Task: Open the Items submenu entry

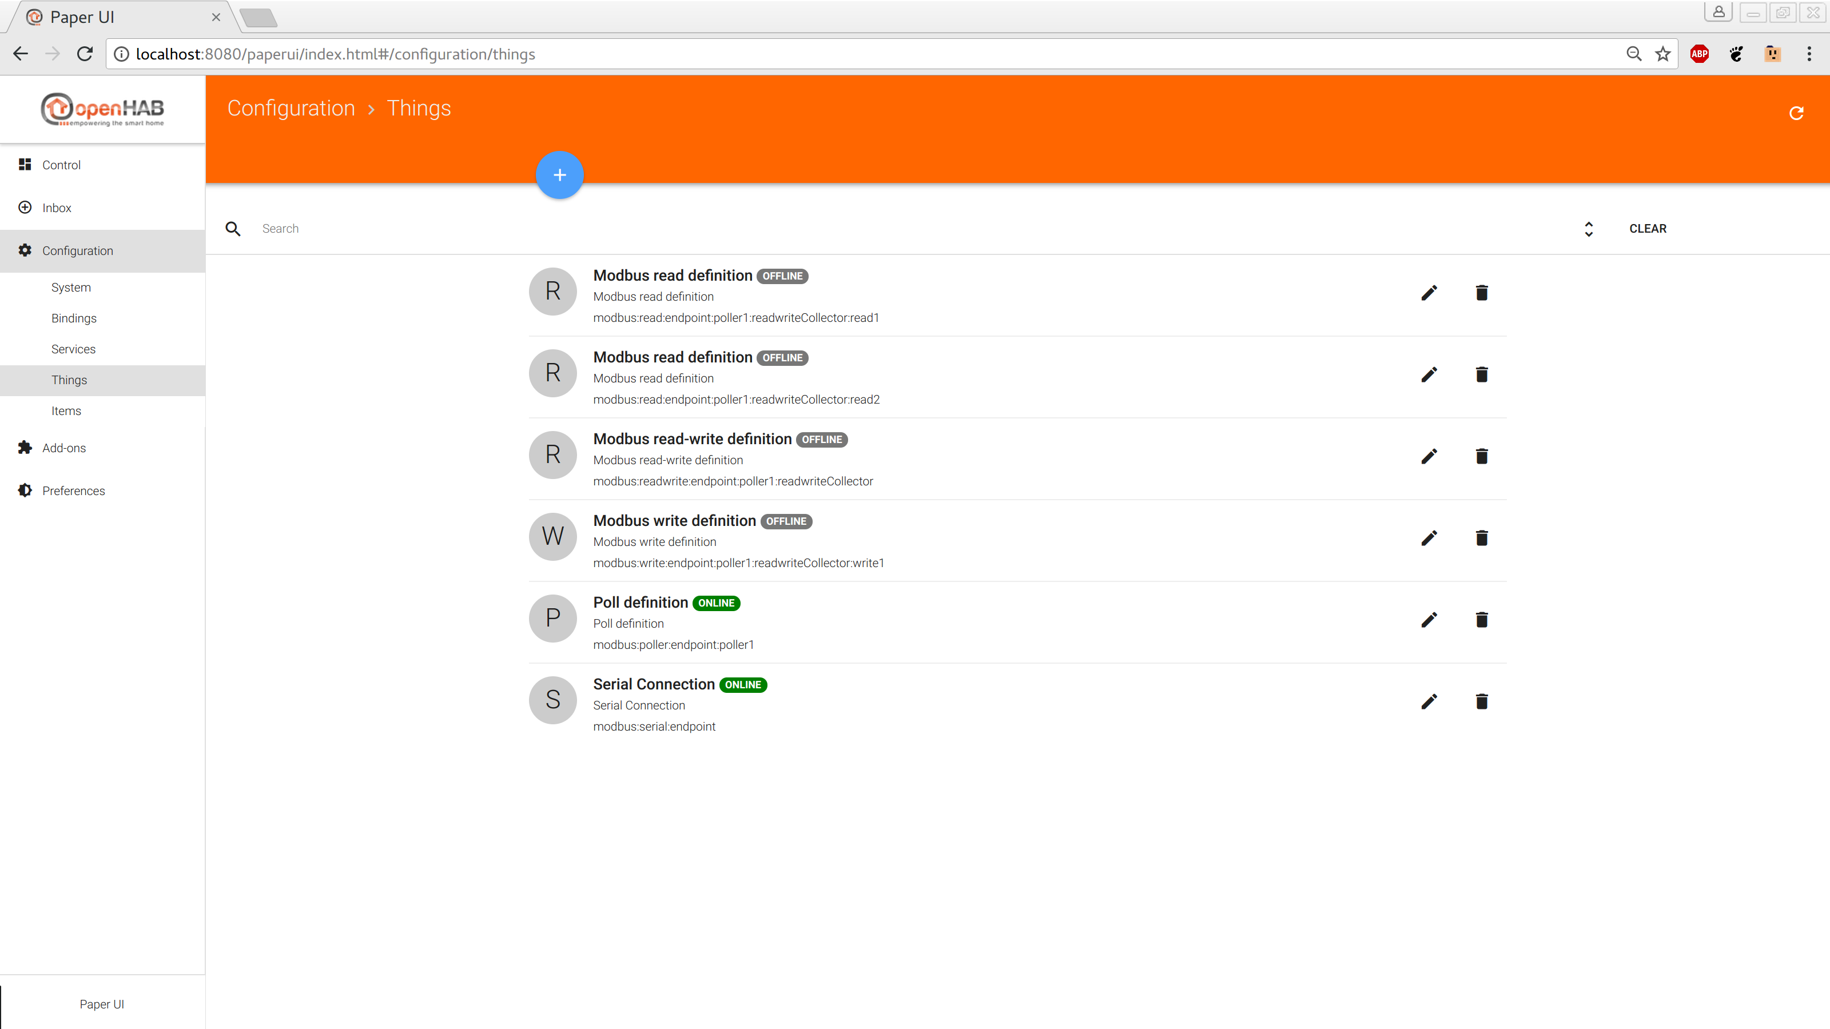Action: (x=66, y=410)
